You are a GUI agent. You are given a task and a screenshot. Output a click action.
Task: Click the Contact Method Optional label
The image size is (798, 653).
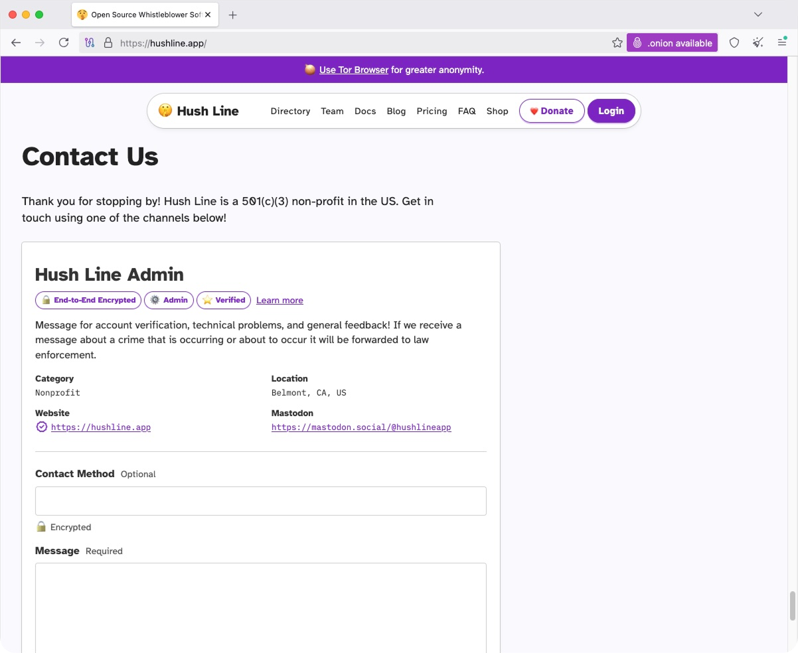click(x=96, y=474)
